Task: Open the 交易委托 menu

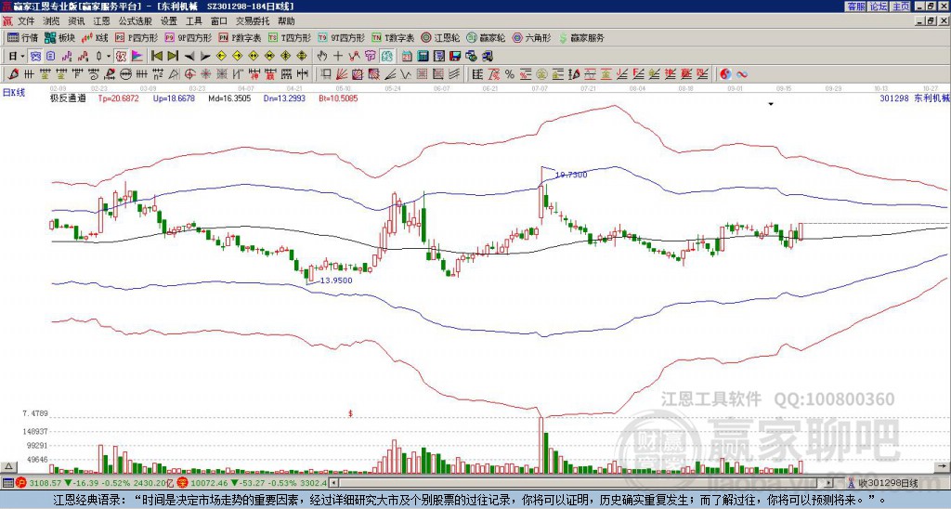Action: click(x=253, y=21)
